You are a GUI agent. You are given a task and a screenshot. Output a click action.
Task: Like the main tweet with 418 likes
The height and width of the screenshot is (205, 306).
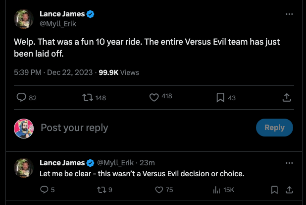154,97
